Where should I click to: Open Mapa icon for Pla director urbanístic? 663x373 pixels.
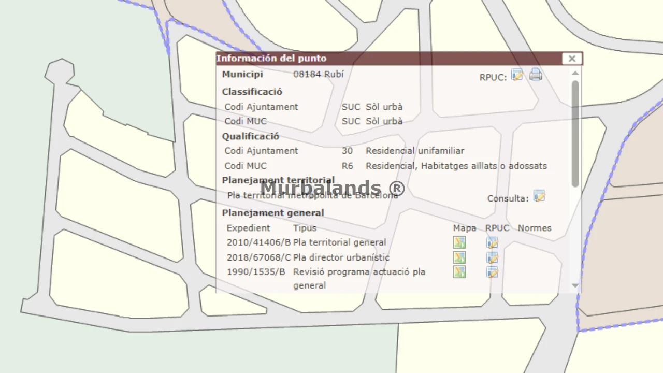click(x=459, y=257)
